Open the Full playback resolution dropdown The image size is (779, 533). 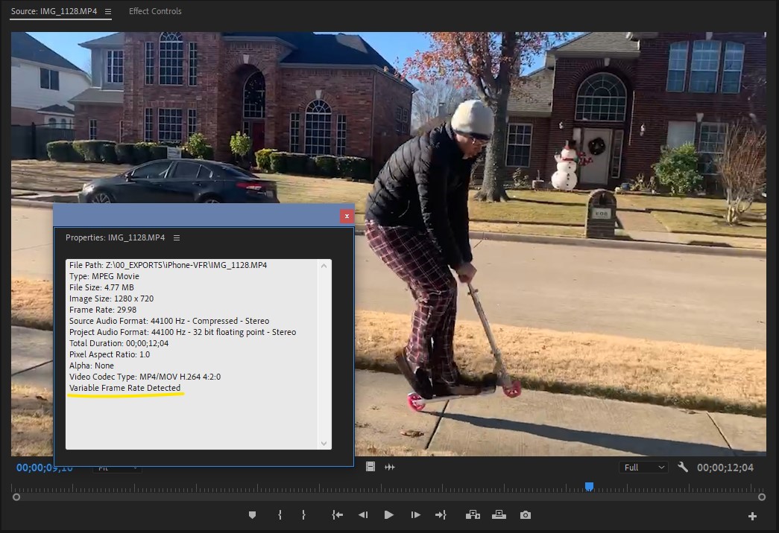643,467
